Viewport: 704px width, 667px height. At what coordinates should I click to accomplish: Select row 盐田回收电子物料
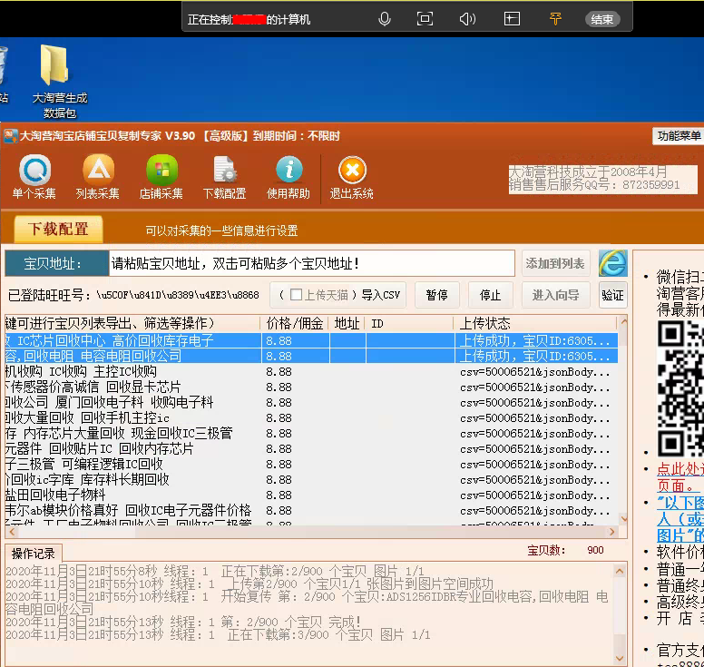(x=311, y=495)
